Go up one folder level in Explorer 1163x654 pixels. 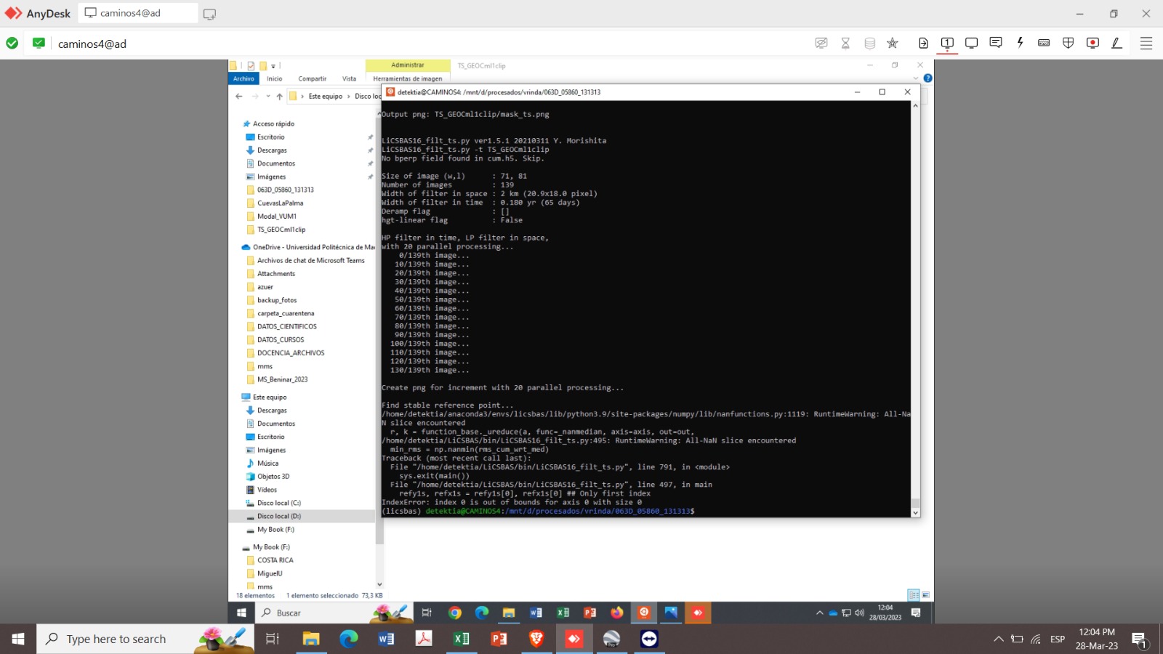click(x=280, y=96)
